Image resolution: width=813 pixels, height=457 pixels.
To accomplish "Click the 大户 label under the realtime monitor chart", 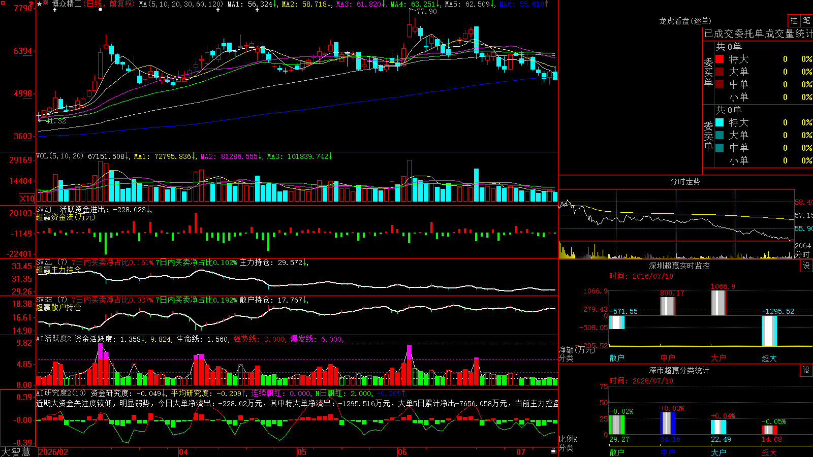I will (718, 358).
